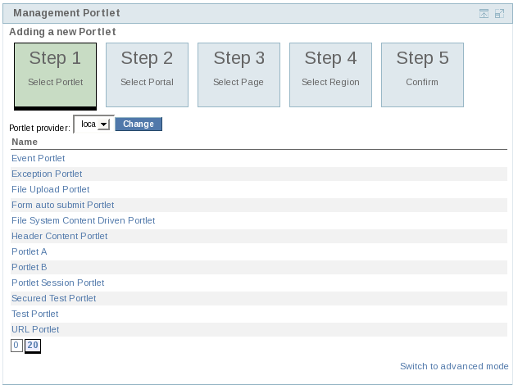Choose the Event Portlet link

click(x=38, y=158)
